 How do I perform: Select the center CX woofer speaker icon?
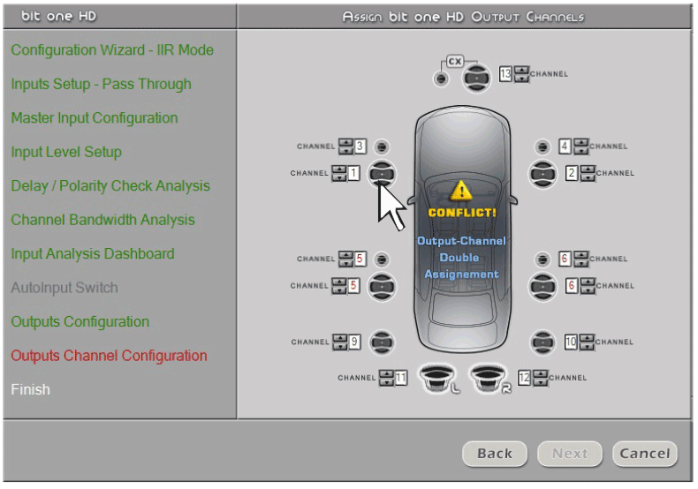[476, 79]
